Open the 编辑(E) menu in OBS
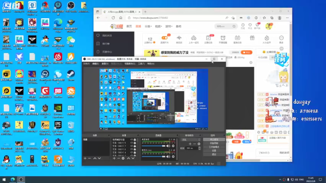The image size is (326, 183). 95,64
